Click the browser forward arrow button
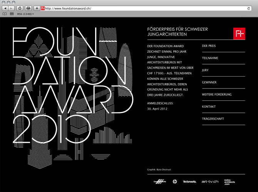 tap(12, 8)
